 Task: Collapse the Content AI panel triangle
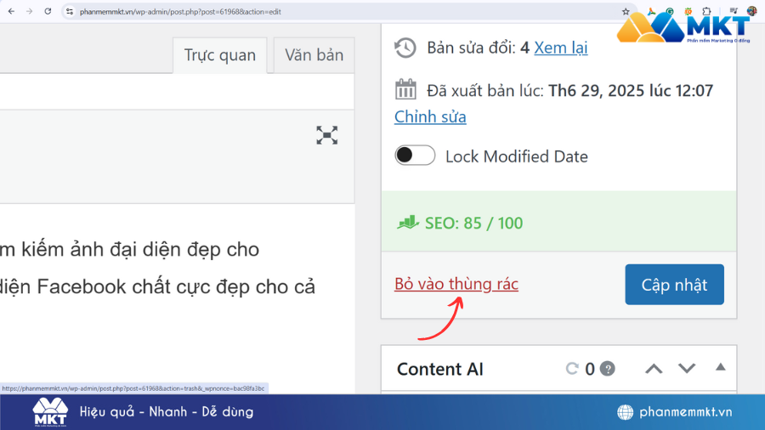click(x=721, y=367)
